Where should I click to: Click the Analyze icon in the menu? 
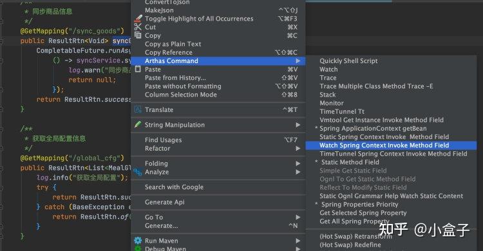(138, 172)
